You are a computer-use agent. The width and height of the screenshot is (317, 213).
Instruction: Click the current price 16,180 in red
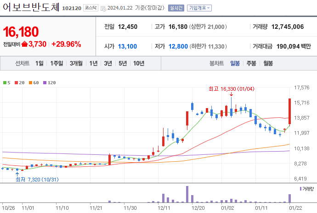[x=21, y=32]
